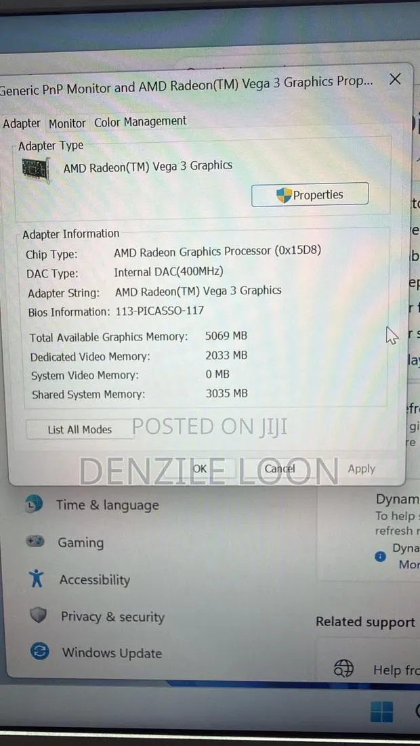Click the Related support heading
Image resolution: width=420 pixels, height=746 pixels.
365,622
